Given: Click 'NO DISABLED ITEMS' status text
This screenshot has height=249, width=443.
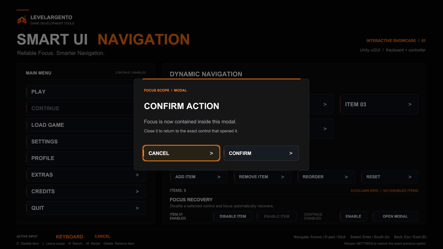Looking at the screenshot, I should click(401, 191).
